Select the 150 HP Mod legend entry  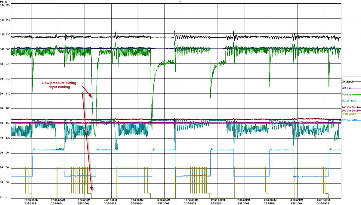(x=351, y=101)
